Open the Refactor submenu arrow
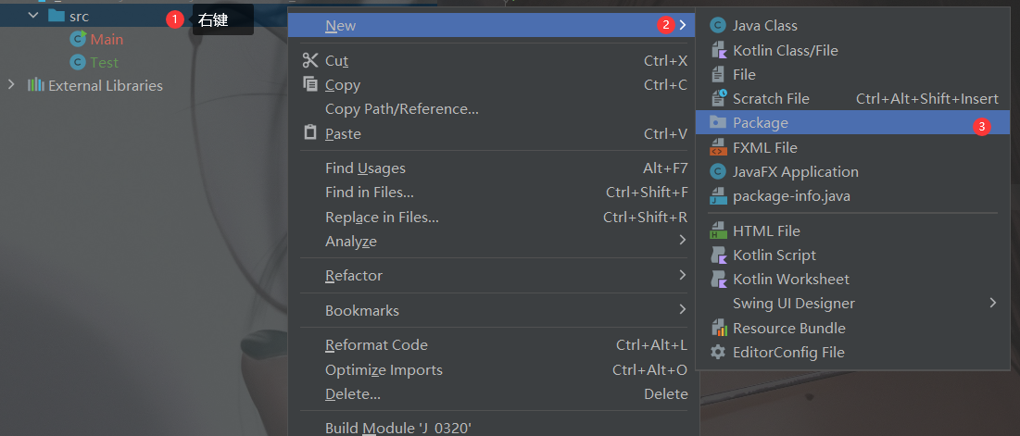This screenshot has height=436, width=1020. (682, 275)
